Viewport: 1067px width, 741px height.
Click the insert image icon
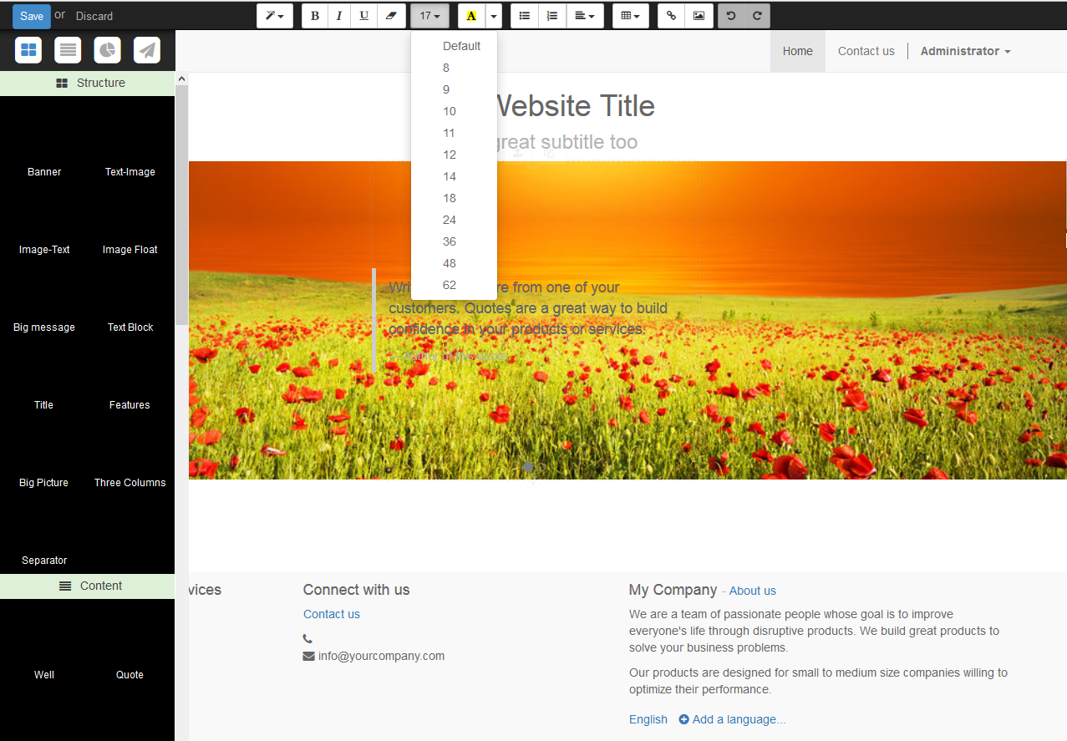tap(699, 16)
